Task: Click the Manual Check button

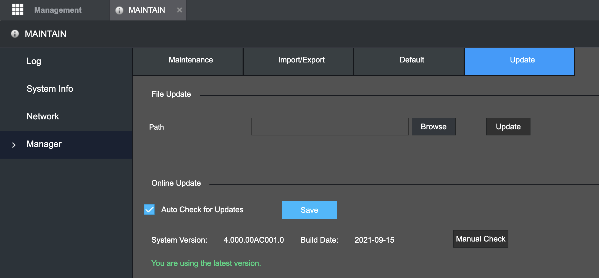Action: click(x=480, y=239)
